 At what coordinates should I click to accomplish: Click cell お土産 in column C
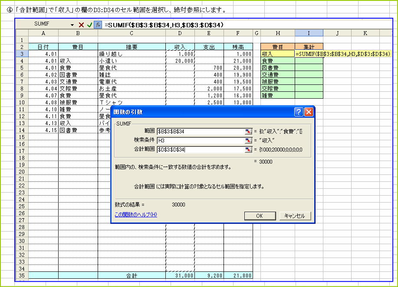click(132, 89)
